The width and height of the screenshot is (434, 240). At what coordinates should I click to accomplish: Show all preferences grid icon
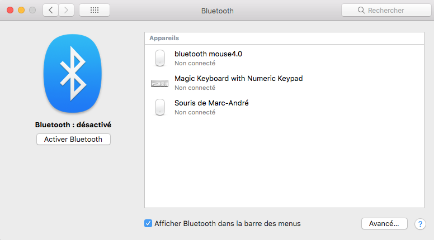(x=95, y=11)
